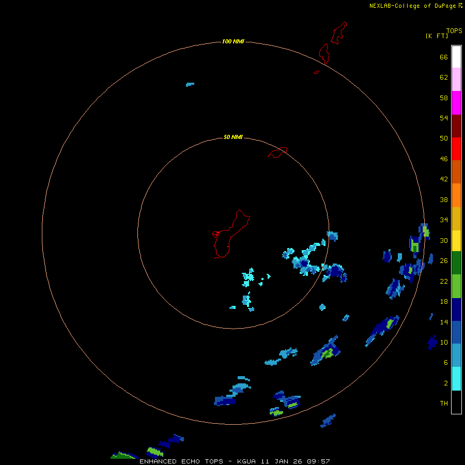Click the 30 legend value
This screenshot has height=465, width=465.
point(444,240)
